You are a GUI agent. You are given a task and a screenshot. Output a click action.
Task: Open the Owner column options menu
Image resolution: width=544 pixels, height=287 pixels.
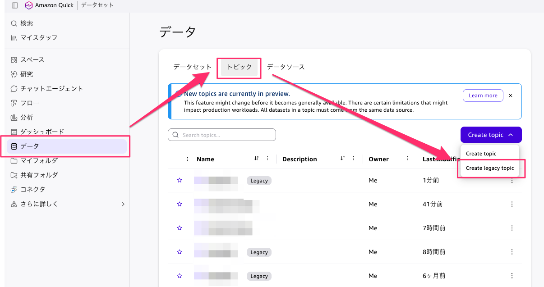(408, 159)
